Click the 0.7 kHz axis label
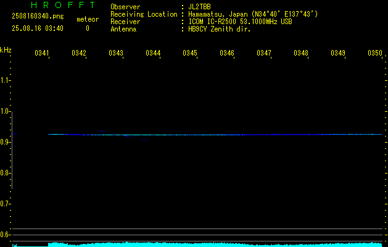The height and width of the screenshot is (247, 388). tap(5, 204)
